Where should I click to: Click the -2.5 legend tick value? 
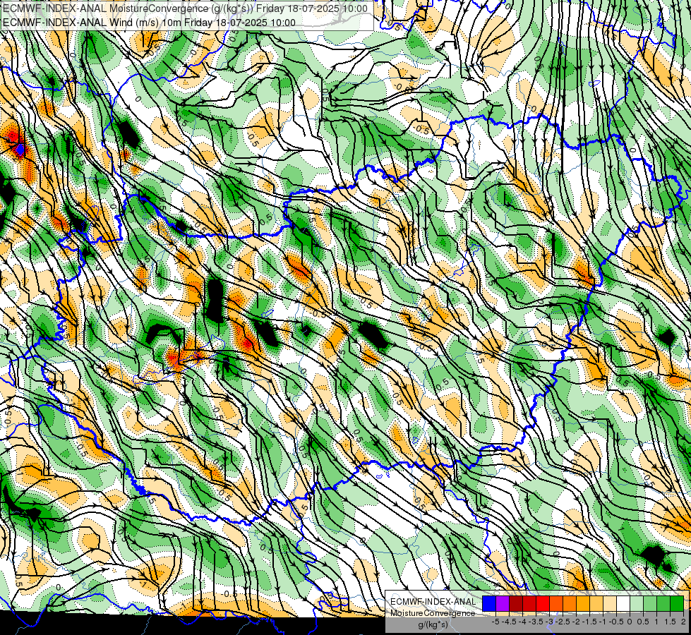point(563,622)
